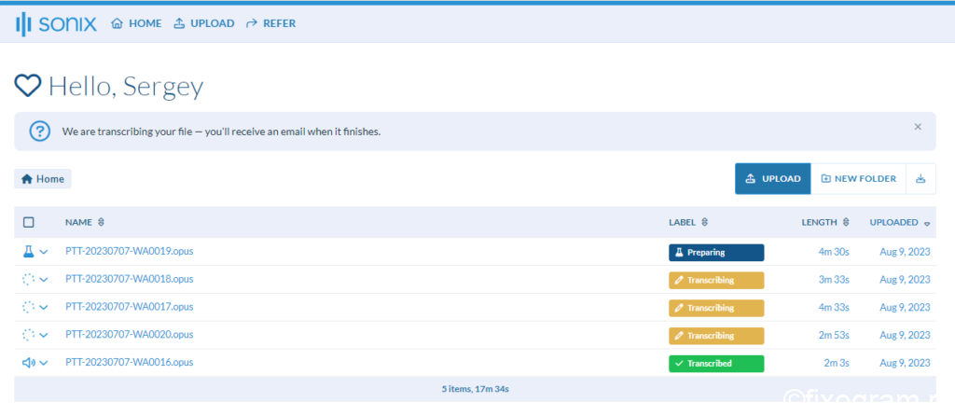The image size is (955, 416).
Task: Click the Transcribing badge for WA0020
Action: point(716,336)
